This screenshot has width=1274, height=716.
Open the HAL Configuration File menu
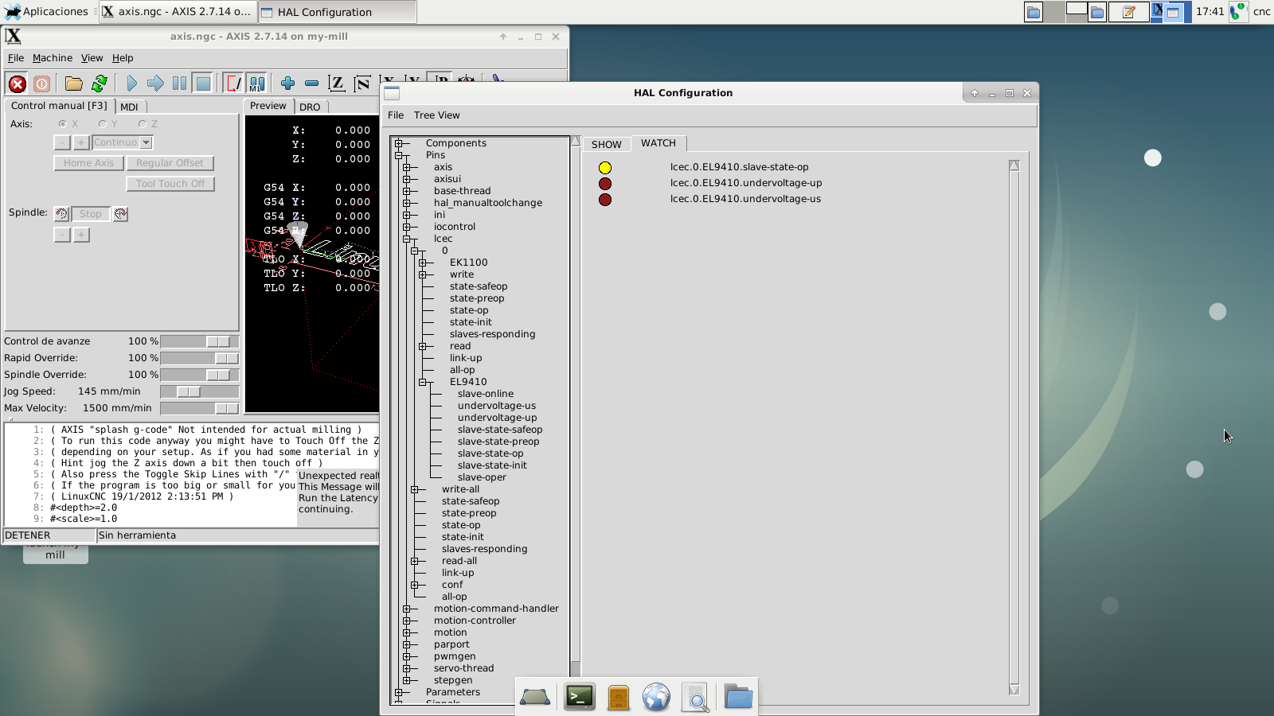pyautogui.click(x=396, y=115)
